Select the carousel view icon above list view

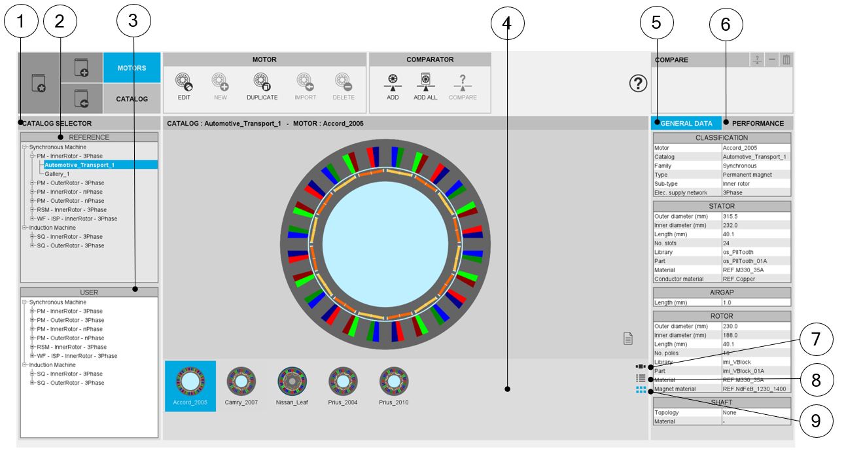641,367
